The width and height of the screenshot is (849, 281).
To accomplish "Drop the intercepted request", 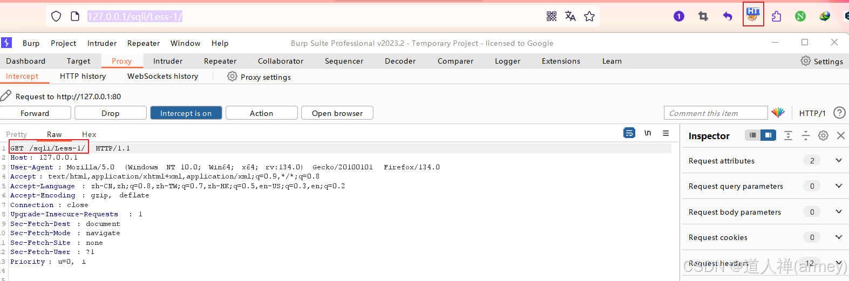I will pyautogui.click(x=111, y=113).
